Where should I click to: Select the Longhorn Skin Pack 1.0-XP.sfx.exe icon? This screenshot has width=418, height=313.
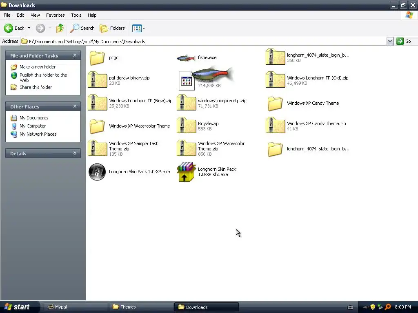click(186, 172)
